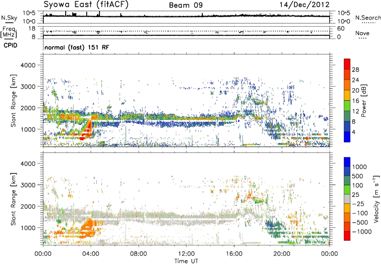This screenshot has height=264, width=381.
Task: Click the '24' tick on the Power scale
Action: tap(355, 80)
